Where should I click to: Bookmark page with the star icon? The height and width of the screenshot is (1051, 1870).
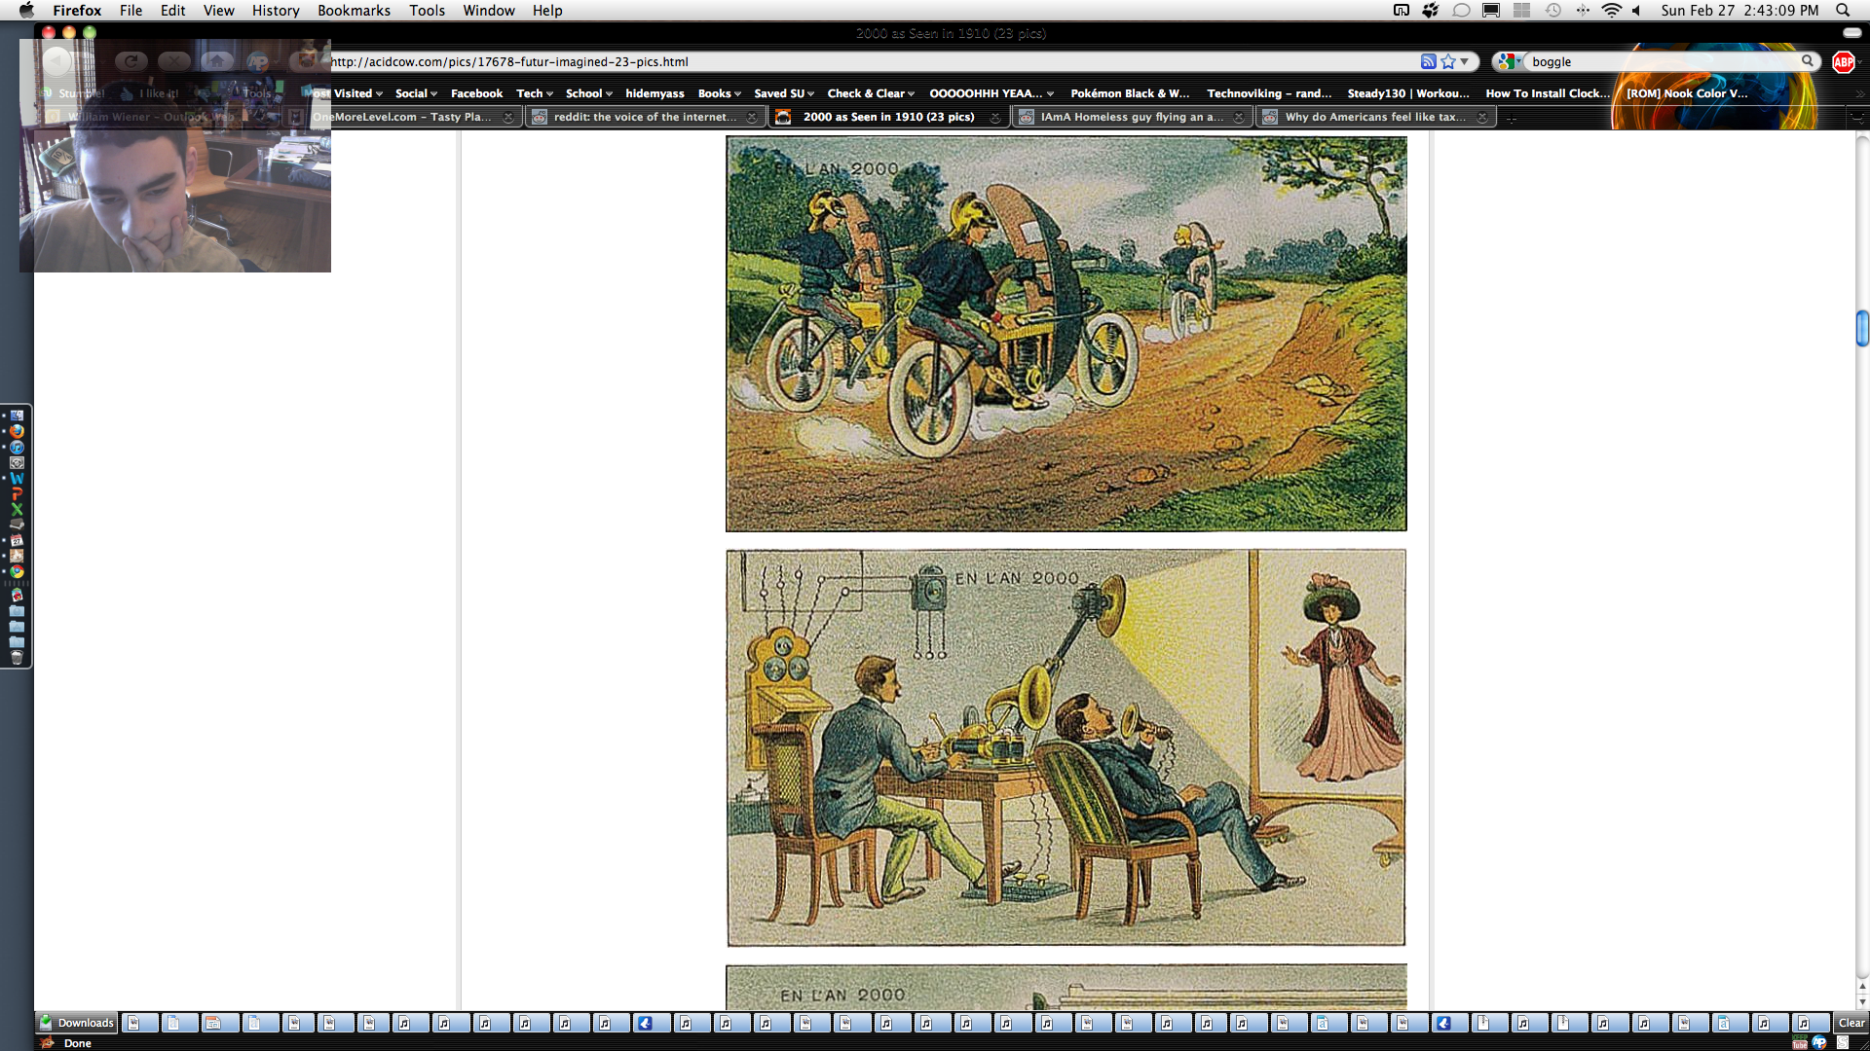click(1448, 61)
